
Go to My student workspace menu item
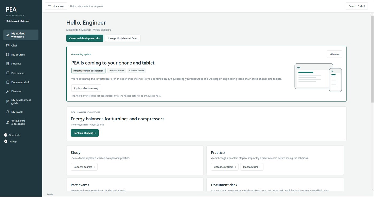tap(21, 35)
